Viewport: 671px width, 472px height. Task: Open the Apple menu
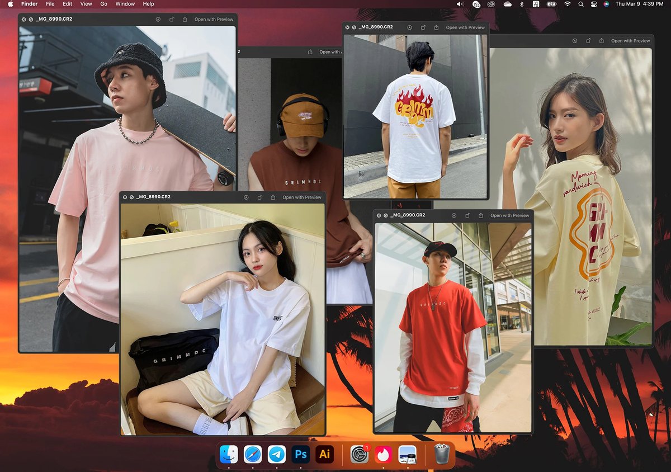[x=10, y=4]
